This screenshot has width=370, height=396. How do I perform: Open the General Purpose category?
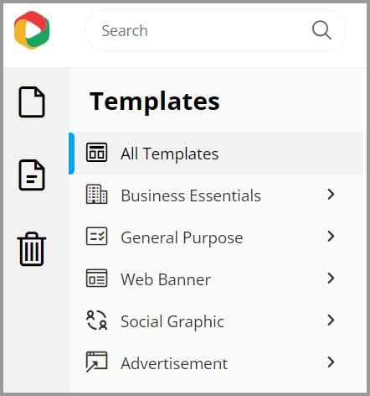point(216,237)
